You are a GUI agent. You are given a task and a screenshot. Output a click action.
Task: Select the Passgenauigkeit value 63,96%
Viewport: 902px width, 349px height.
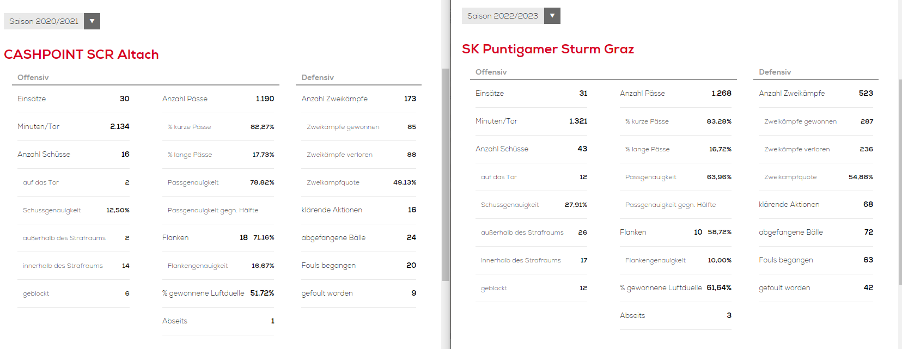click(x=720, y=177)
